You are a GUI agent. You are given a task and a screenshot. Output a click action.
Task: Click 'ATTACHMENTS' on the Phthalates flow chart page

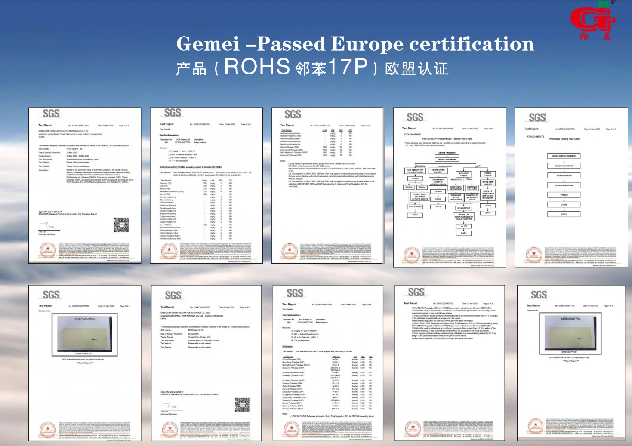(536, 137)
